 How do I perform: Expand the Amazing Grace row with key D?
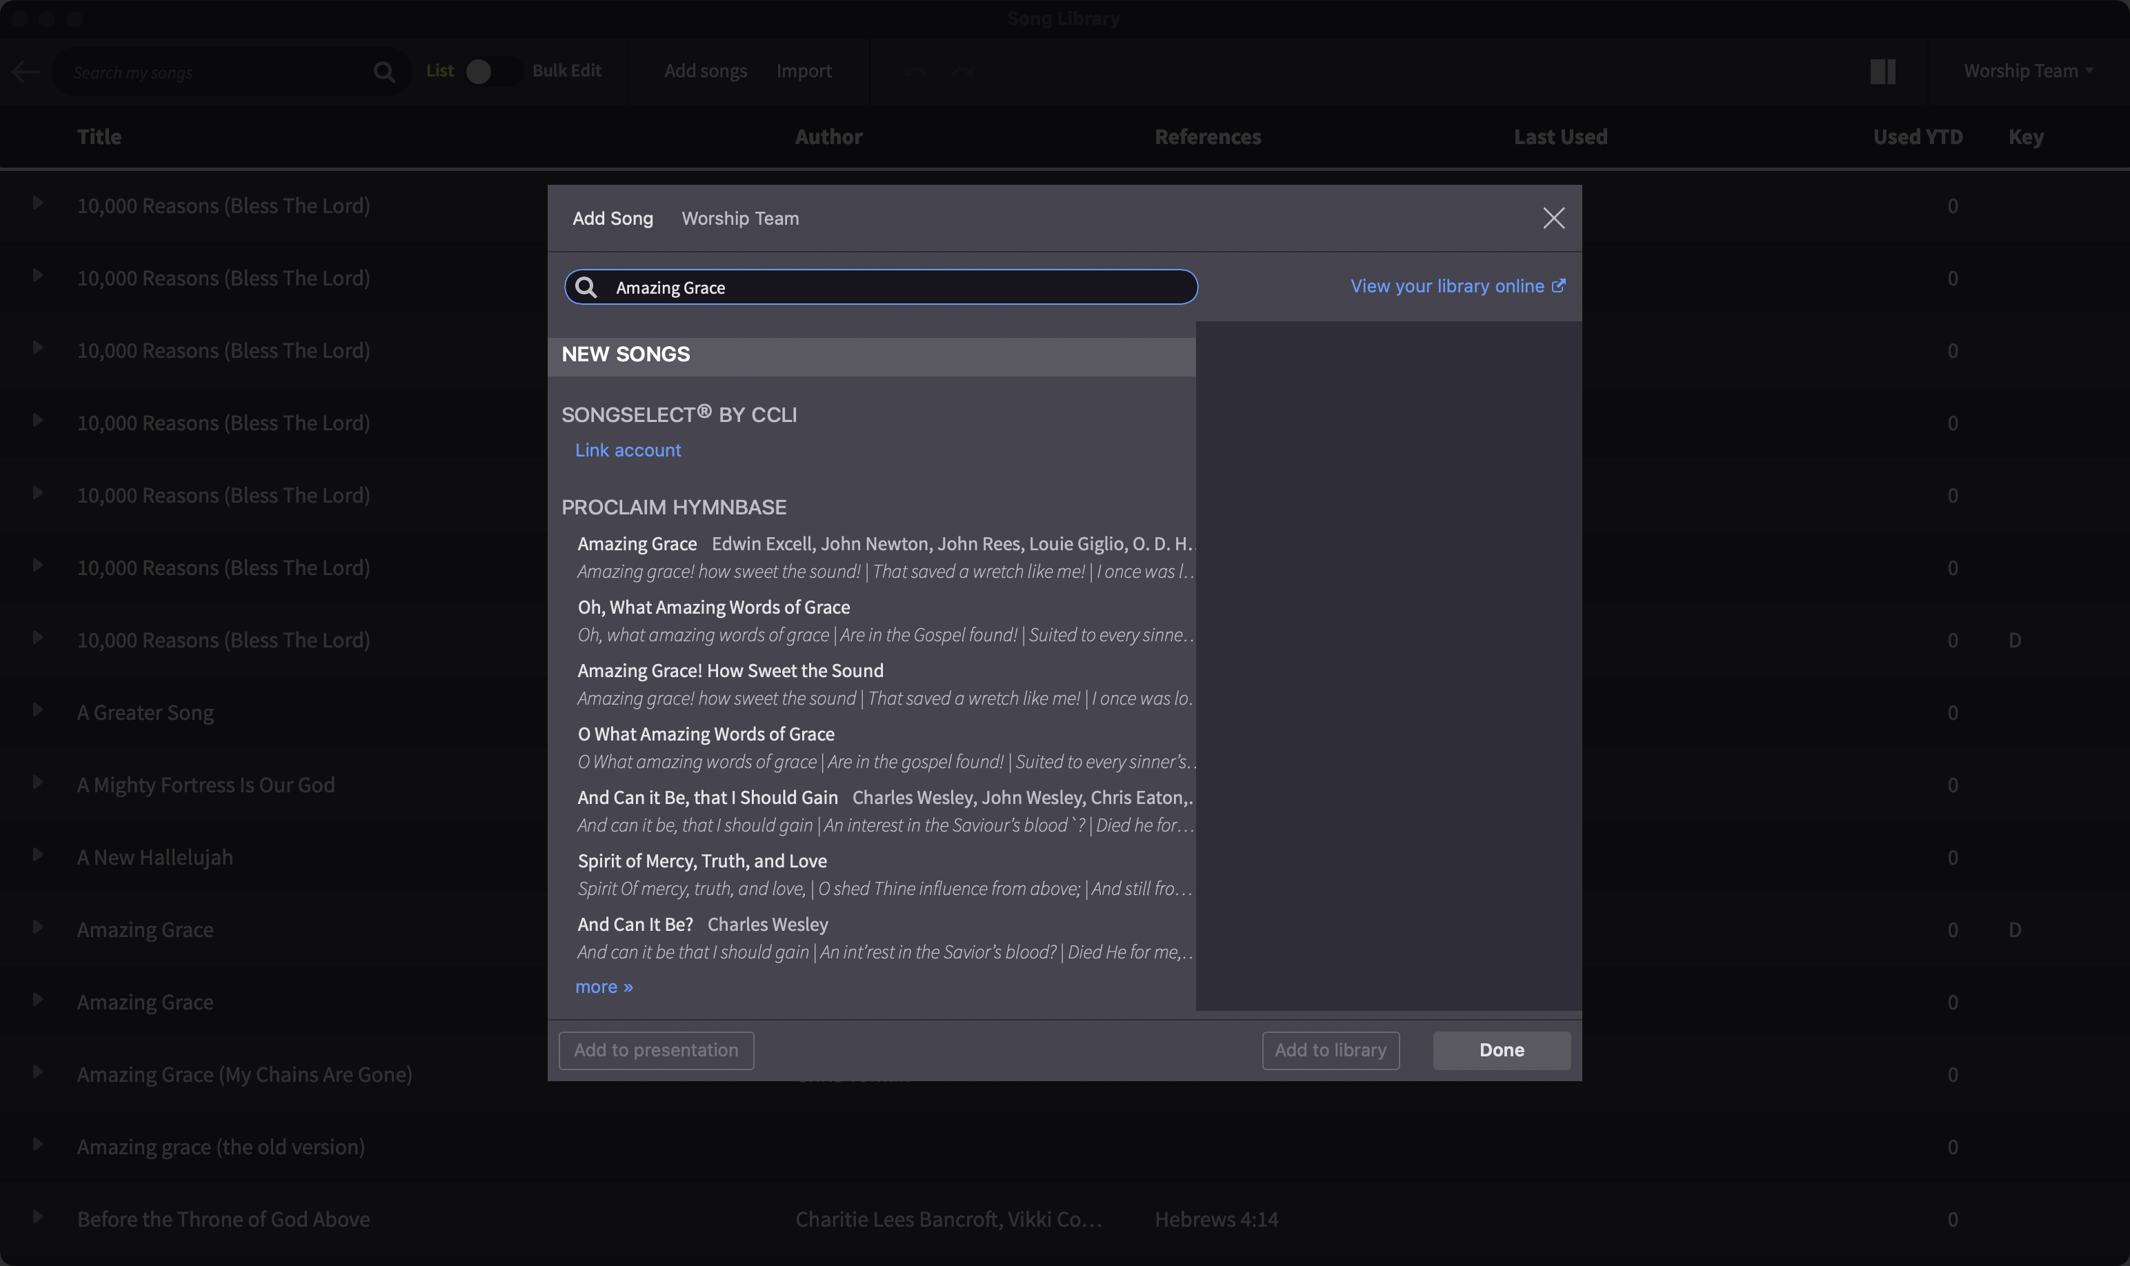point(37,927)
